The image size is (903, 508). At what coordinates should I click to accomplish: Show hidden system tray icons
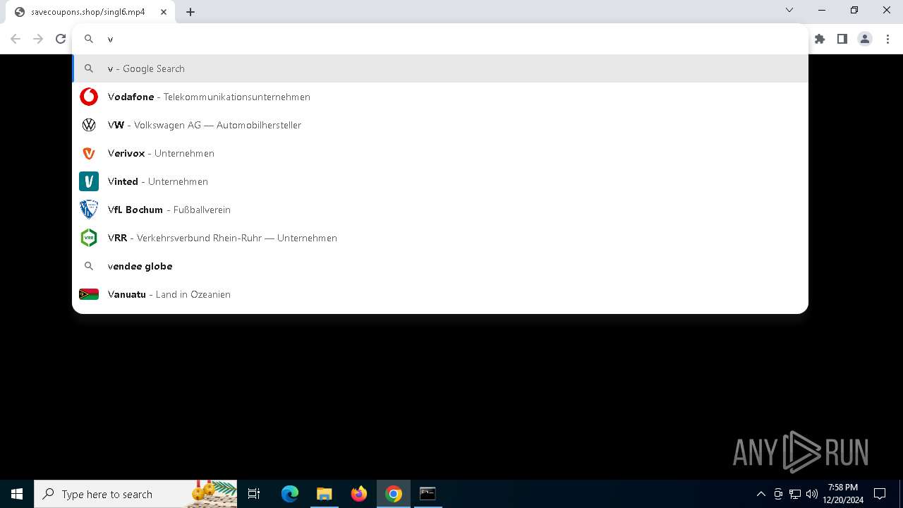[x=760, y=494]
